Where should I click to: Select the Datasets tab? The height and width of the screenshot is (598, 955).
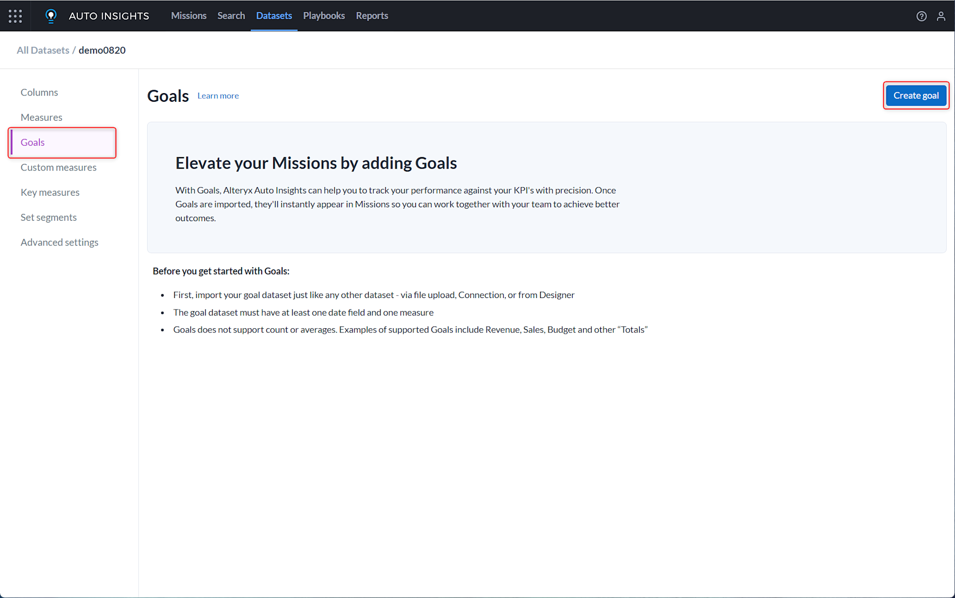(x=274, y=16)
